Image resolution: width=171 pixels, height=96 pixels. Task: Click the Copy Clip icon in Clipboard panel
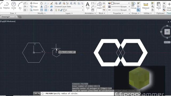pos(164,7)
